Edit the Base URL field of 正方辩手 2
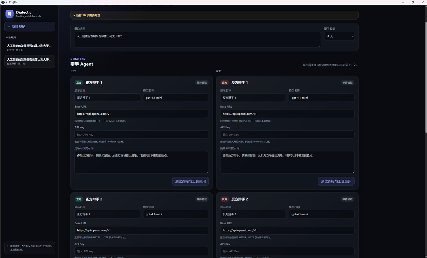This screenshot has width=427, height=258. pos(141,230)
